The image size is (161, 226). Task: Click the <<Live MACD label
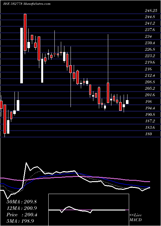[x=136, y=218]
